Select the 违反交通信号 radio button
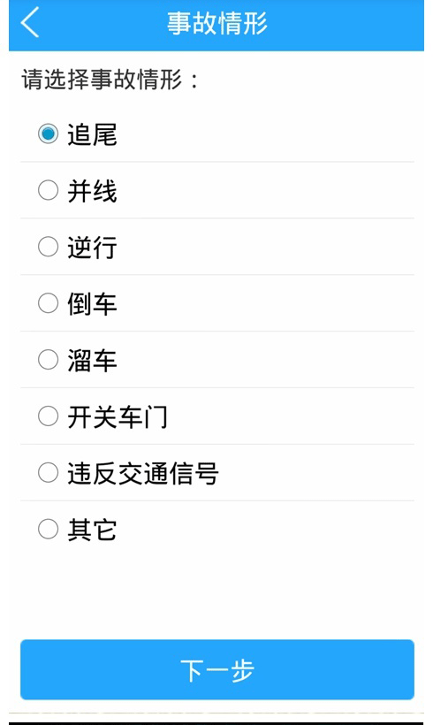433x725 pixels. pyautogui.click(x=48, y=472)
